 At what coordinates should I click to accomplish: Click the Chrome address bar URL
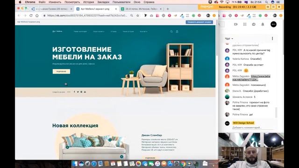(87, 15)
